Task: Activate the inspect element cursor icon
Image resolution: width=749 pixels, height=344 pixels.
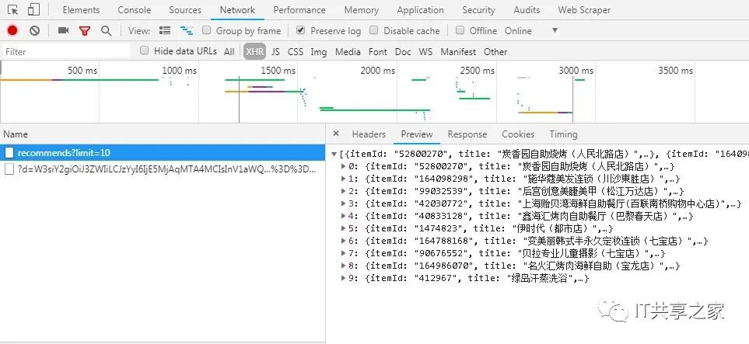Action: coord(13,9)
